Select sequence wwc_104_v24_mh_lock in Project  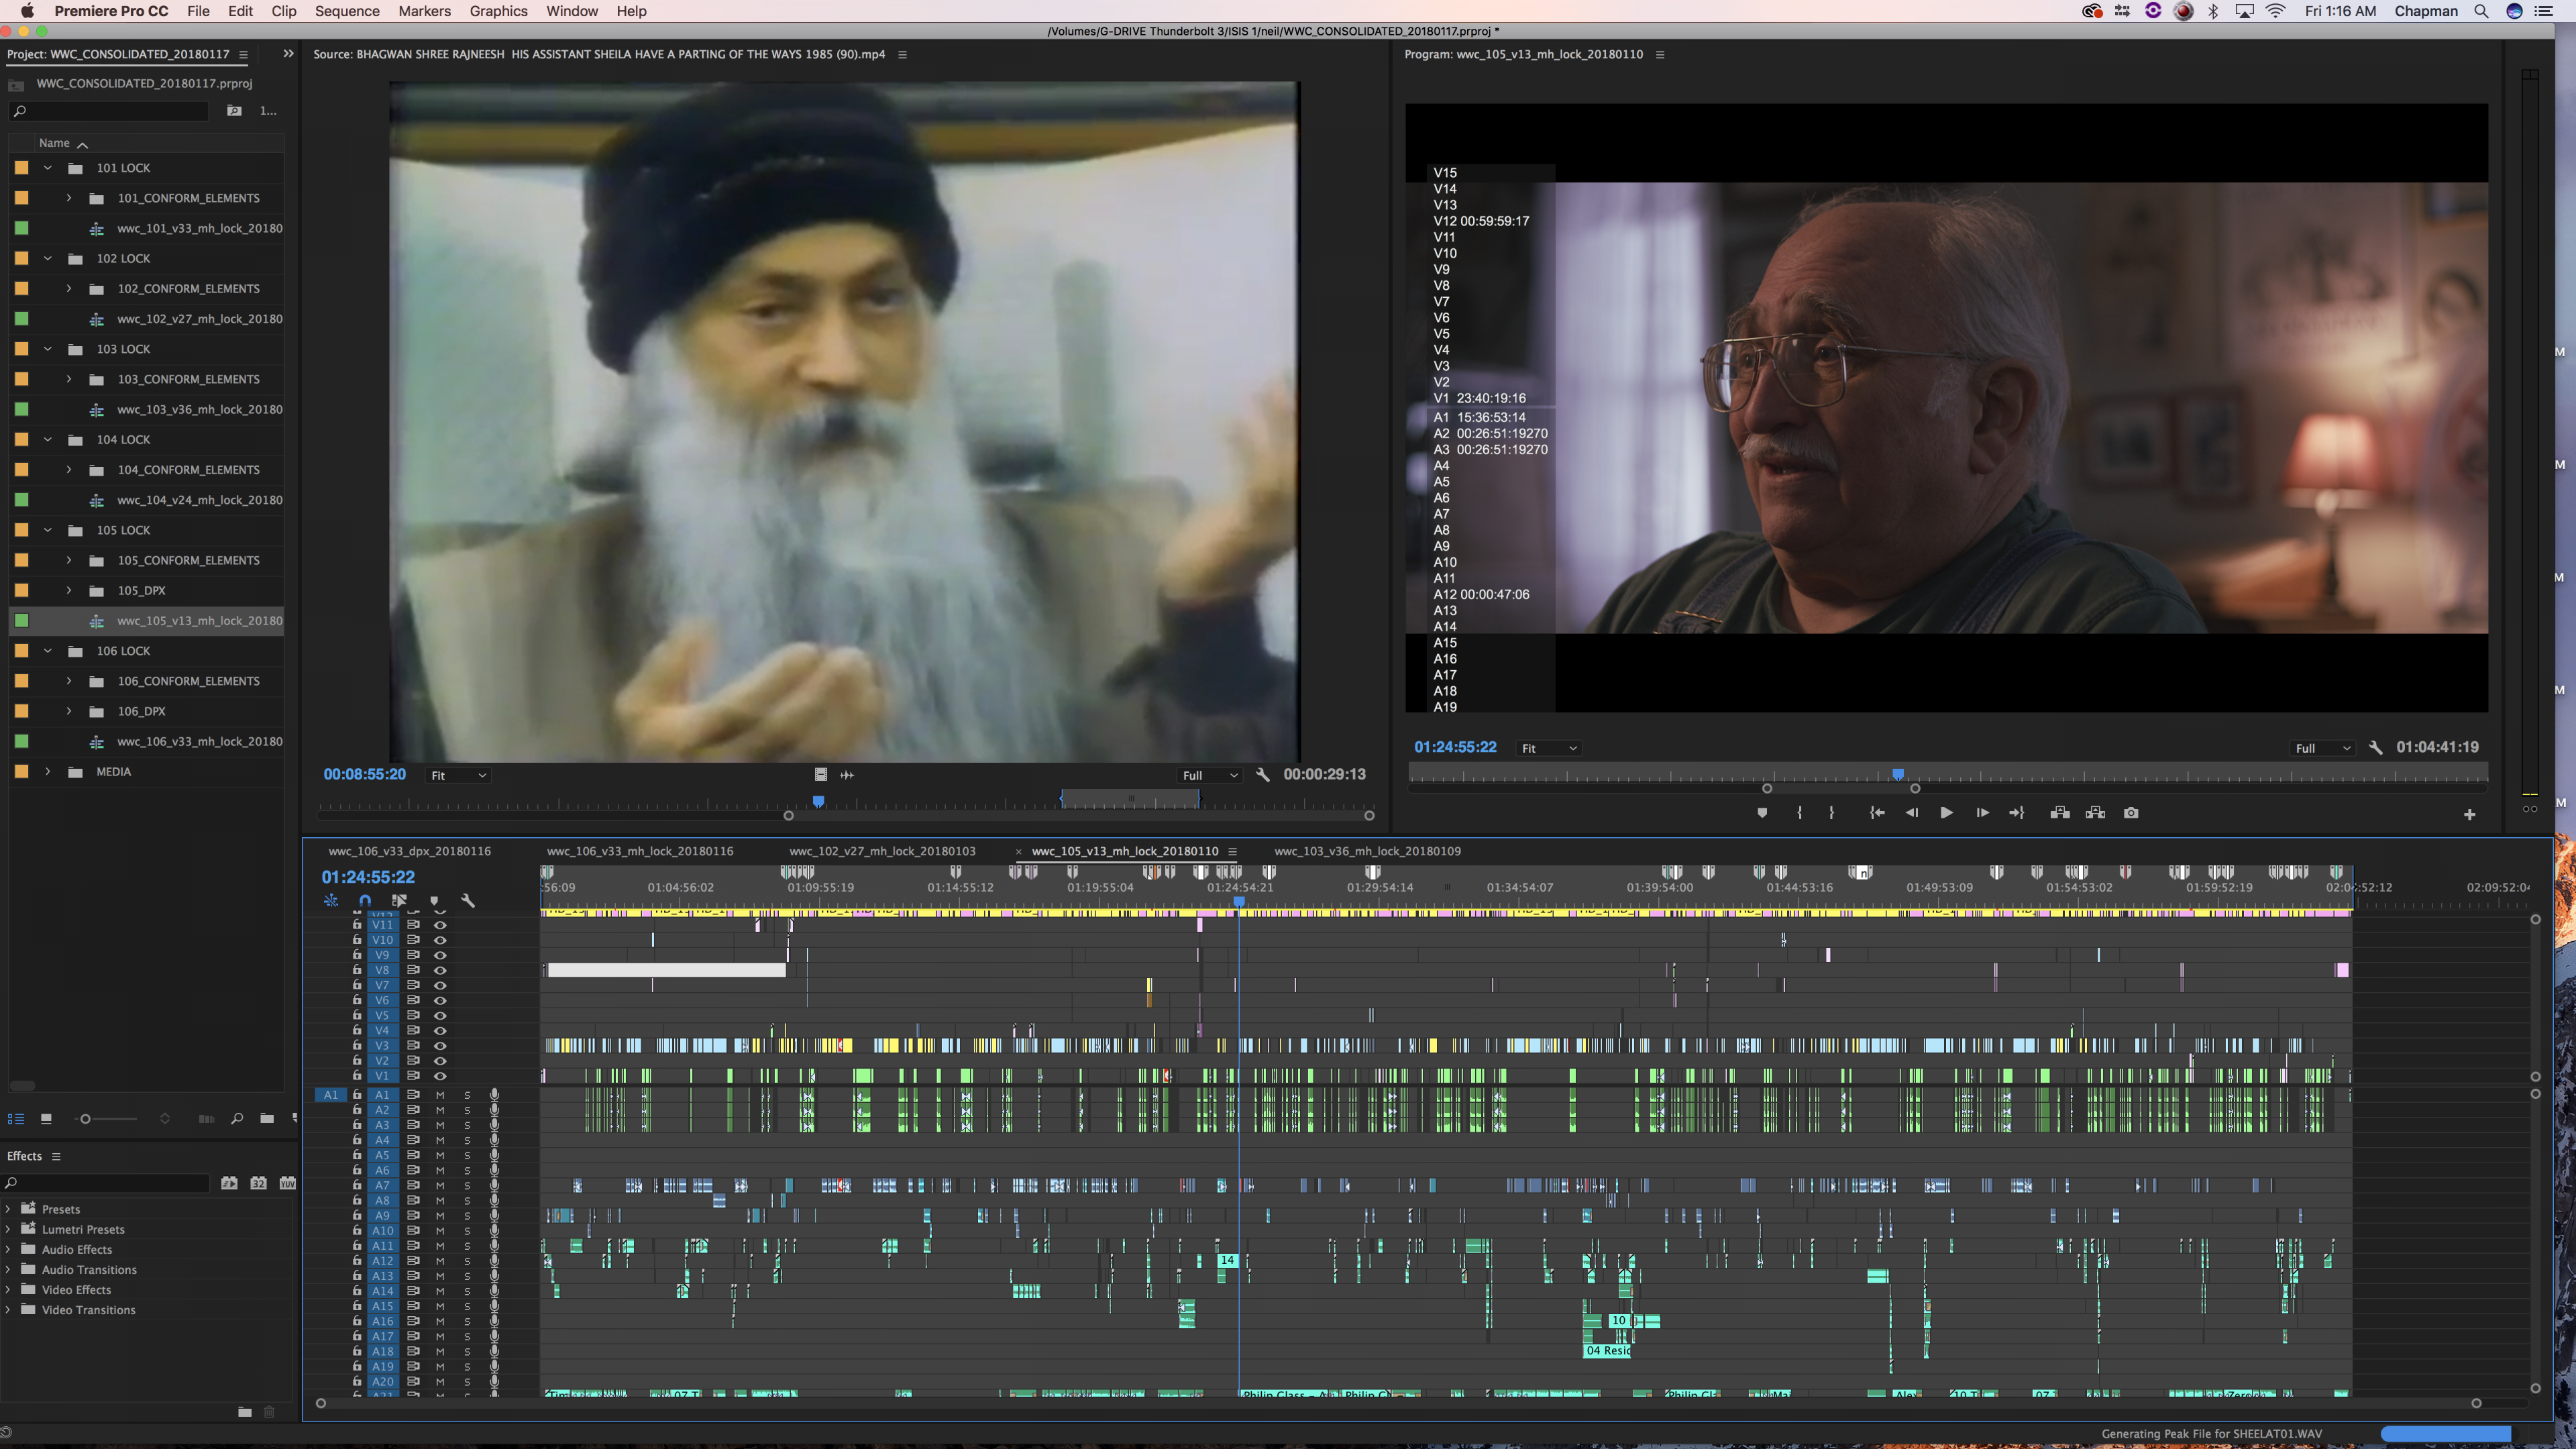pyautogui.click(x=199, y=500)
